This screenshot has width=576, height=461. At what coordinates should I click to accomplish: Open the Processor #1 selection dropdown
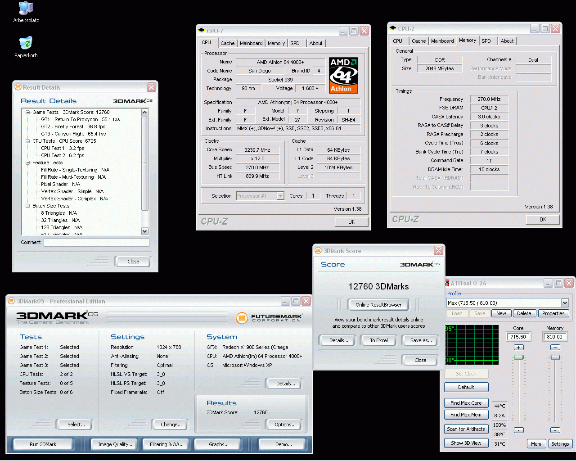[x=280, y=196]
